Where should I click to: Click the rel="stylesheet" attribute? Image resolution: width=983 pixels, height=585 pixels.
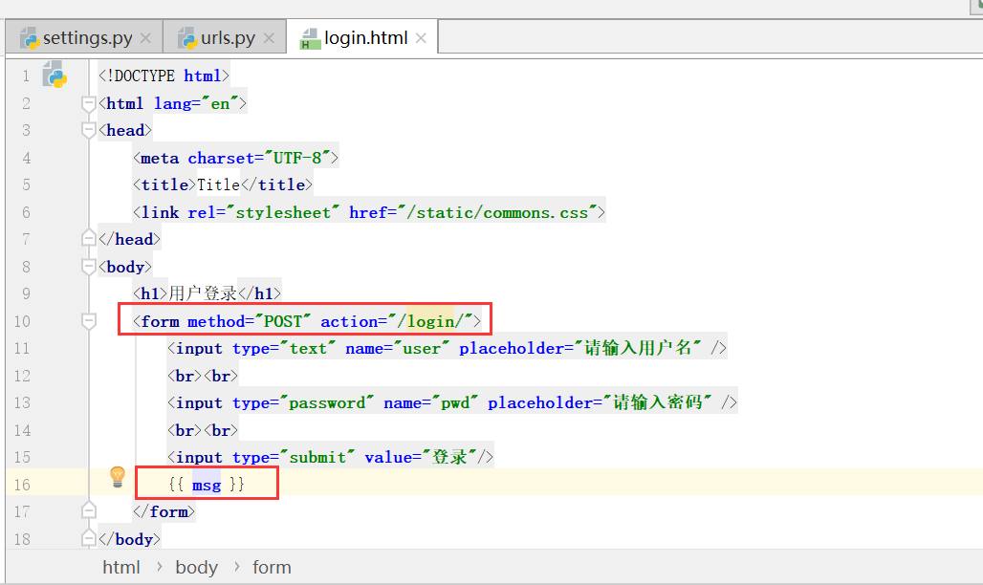[x=263, y=212]
